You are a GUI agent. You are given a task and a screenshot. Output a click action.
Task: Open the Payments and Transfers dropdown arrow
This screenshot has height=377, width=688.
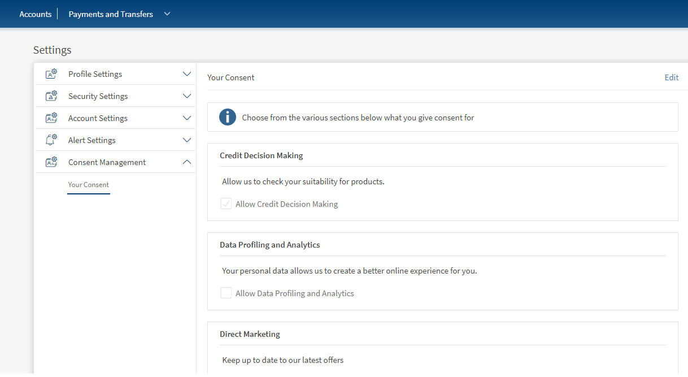[167, 14]
